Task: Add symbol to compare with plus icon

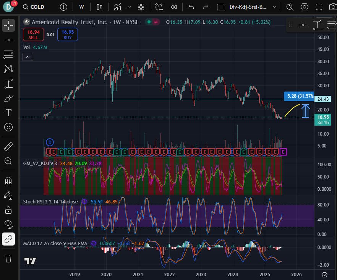Action: [x=63, y=7]
